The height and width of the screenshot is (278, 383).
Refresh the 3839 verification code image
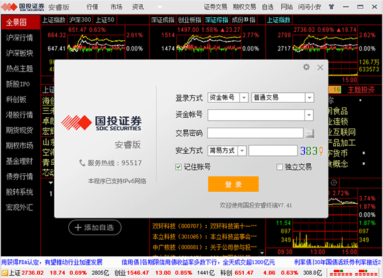pyautogui.click(x=312, y=151)
